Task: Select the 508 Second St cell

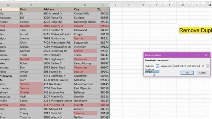Action: (58, 72)
